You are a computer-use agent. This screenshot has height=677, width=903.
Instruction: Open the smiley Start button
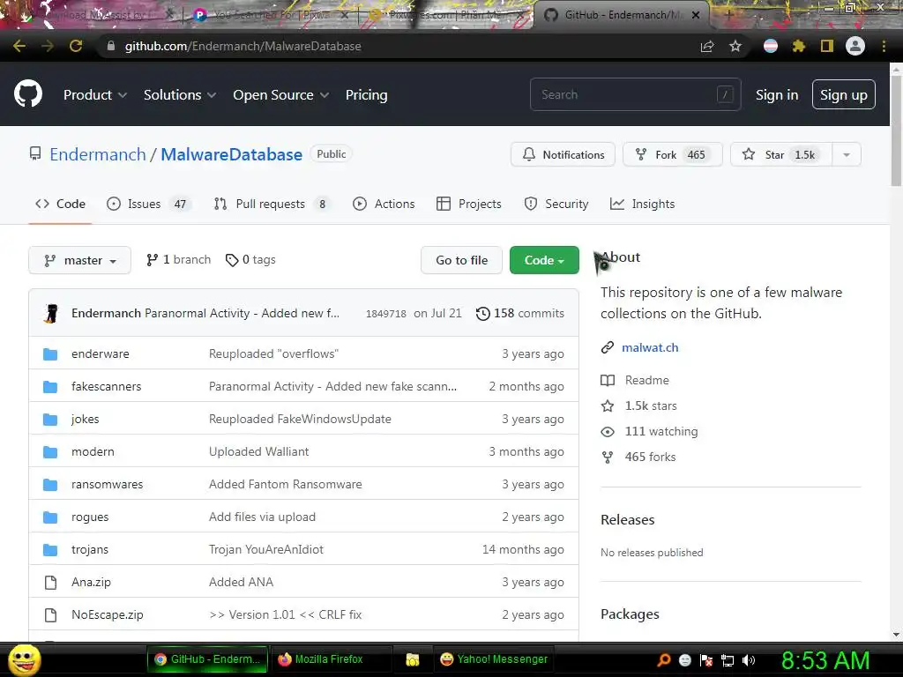pyautogui.click(x=24, y=660)
